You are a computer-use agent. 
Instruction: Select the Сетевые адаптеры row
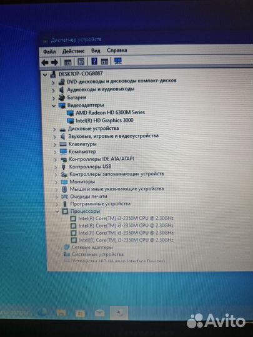tap(92, 247)
